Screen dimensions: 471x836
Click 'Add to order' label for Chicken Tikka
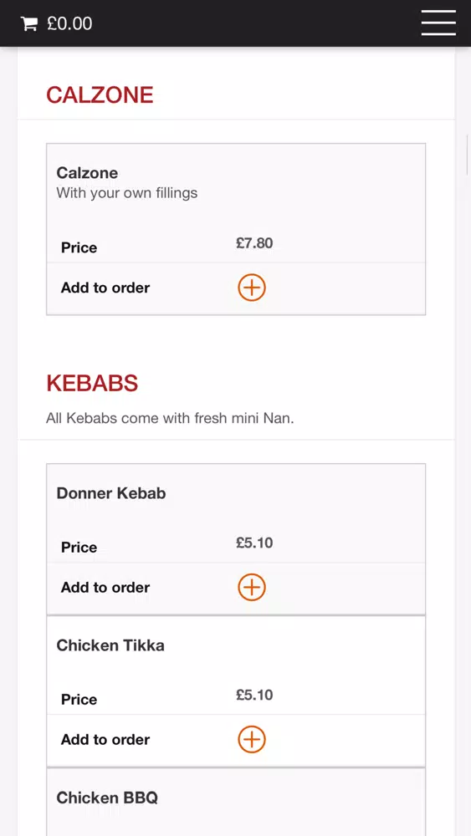pos(105,740)
